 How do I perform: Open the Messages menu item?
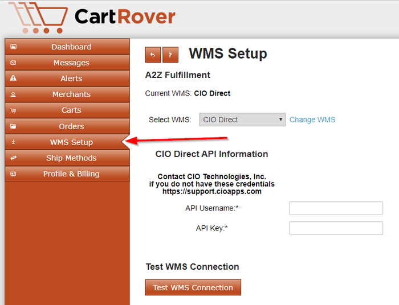tap(67, 63)
